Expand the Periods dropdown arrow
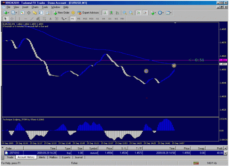Image resolution: width=229 pixels, height=166 pixels. (x=163, y=13)
